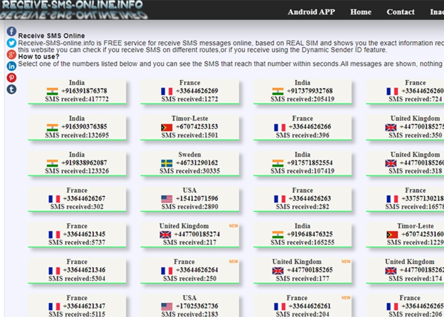This screenshot has height=317, width=444.
Task: Click the "SMS received:417772" count
Action: pyautogui.click(x=77, y=99)
